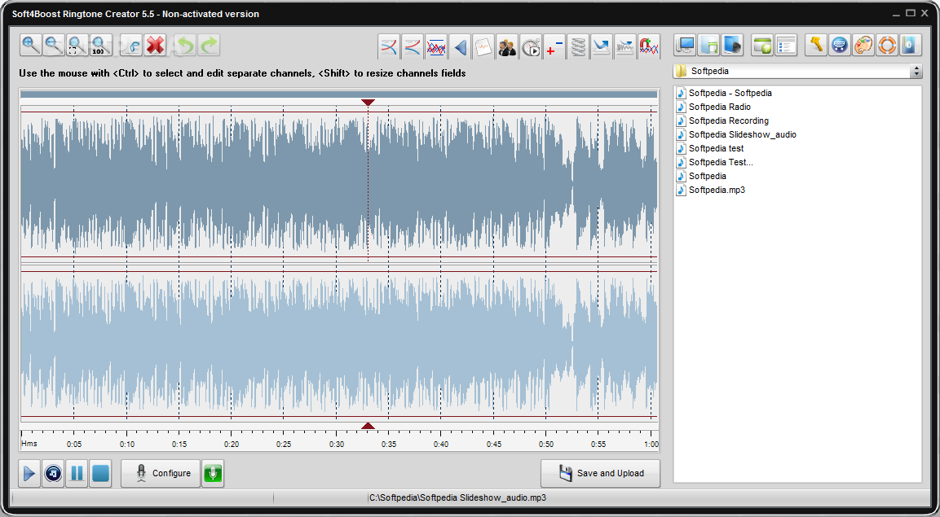Browse the computer using monitor icon
The image size is (940, 517).
coord(685,46)
